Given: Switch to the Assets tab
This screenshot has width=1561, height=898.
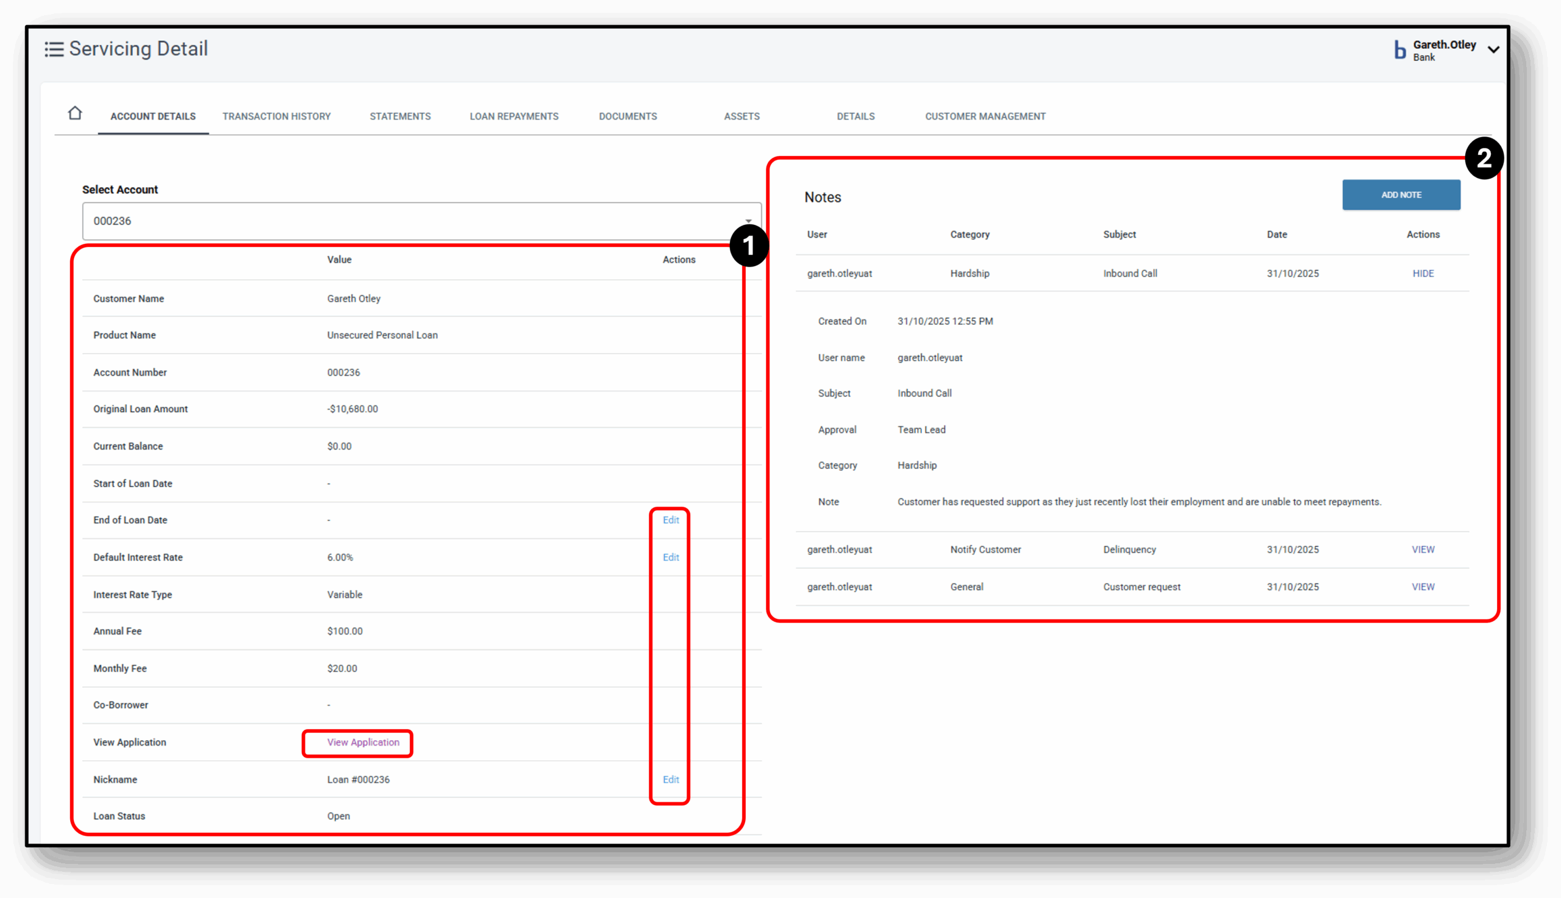Looking at the screenshot, I should click(741, 116).
